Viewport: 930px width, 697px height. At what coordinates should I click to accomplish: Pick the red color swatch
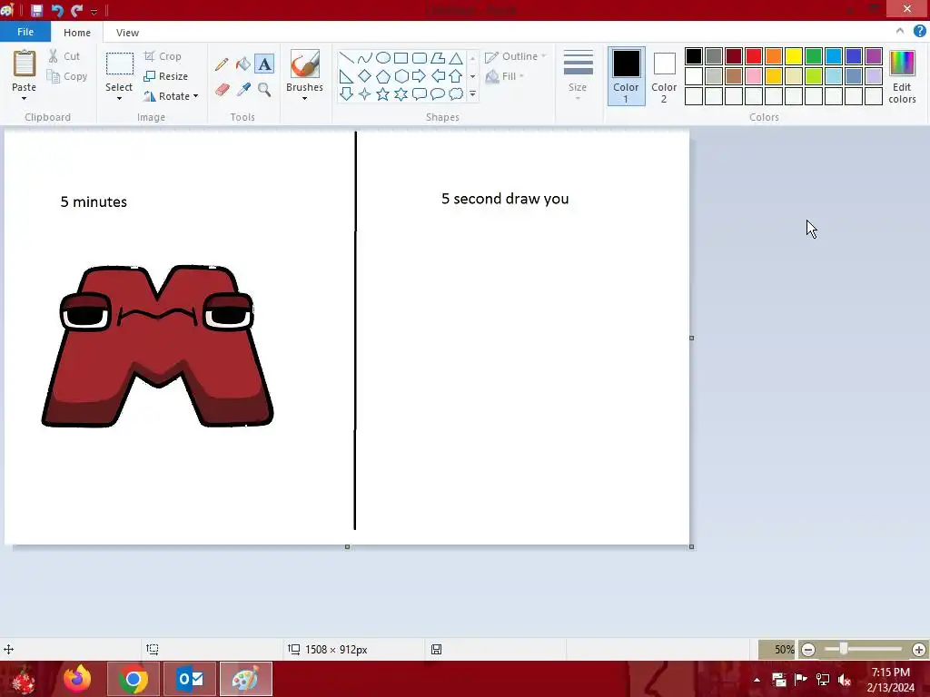point(754,56)
